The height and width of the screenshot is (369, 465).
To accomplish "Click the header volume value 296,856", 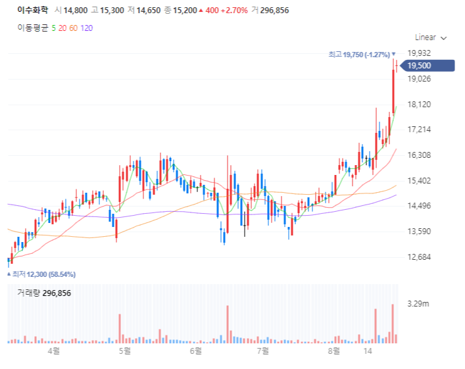I will tap(274, 11).
